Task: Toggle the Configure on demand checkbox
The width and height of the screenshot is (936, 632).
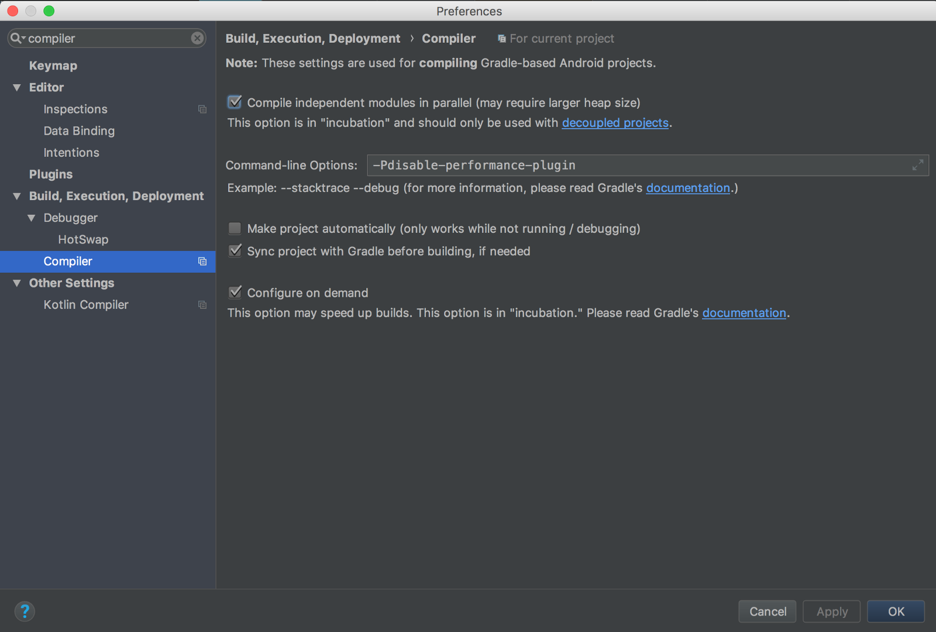Action: [x=235, y=293]
